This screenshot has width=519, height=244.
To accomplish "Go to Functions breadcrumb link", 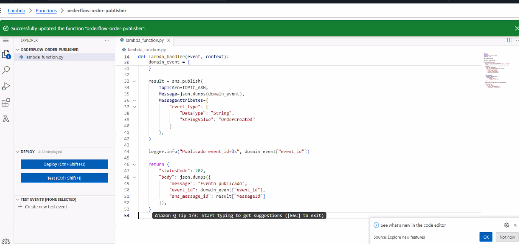I will click(x=46, y=11).
